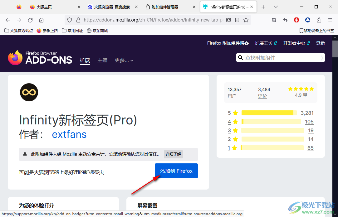The image size is (338, 217).
Task: Open the 19 three-star reviews count
Action: [x=311, y=130]
